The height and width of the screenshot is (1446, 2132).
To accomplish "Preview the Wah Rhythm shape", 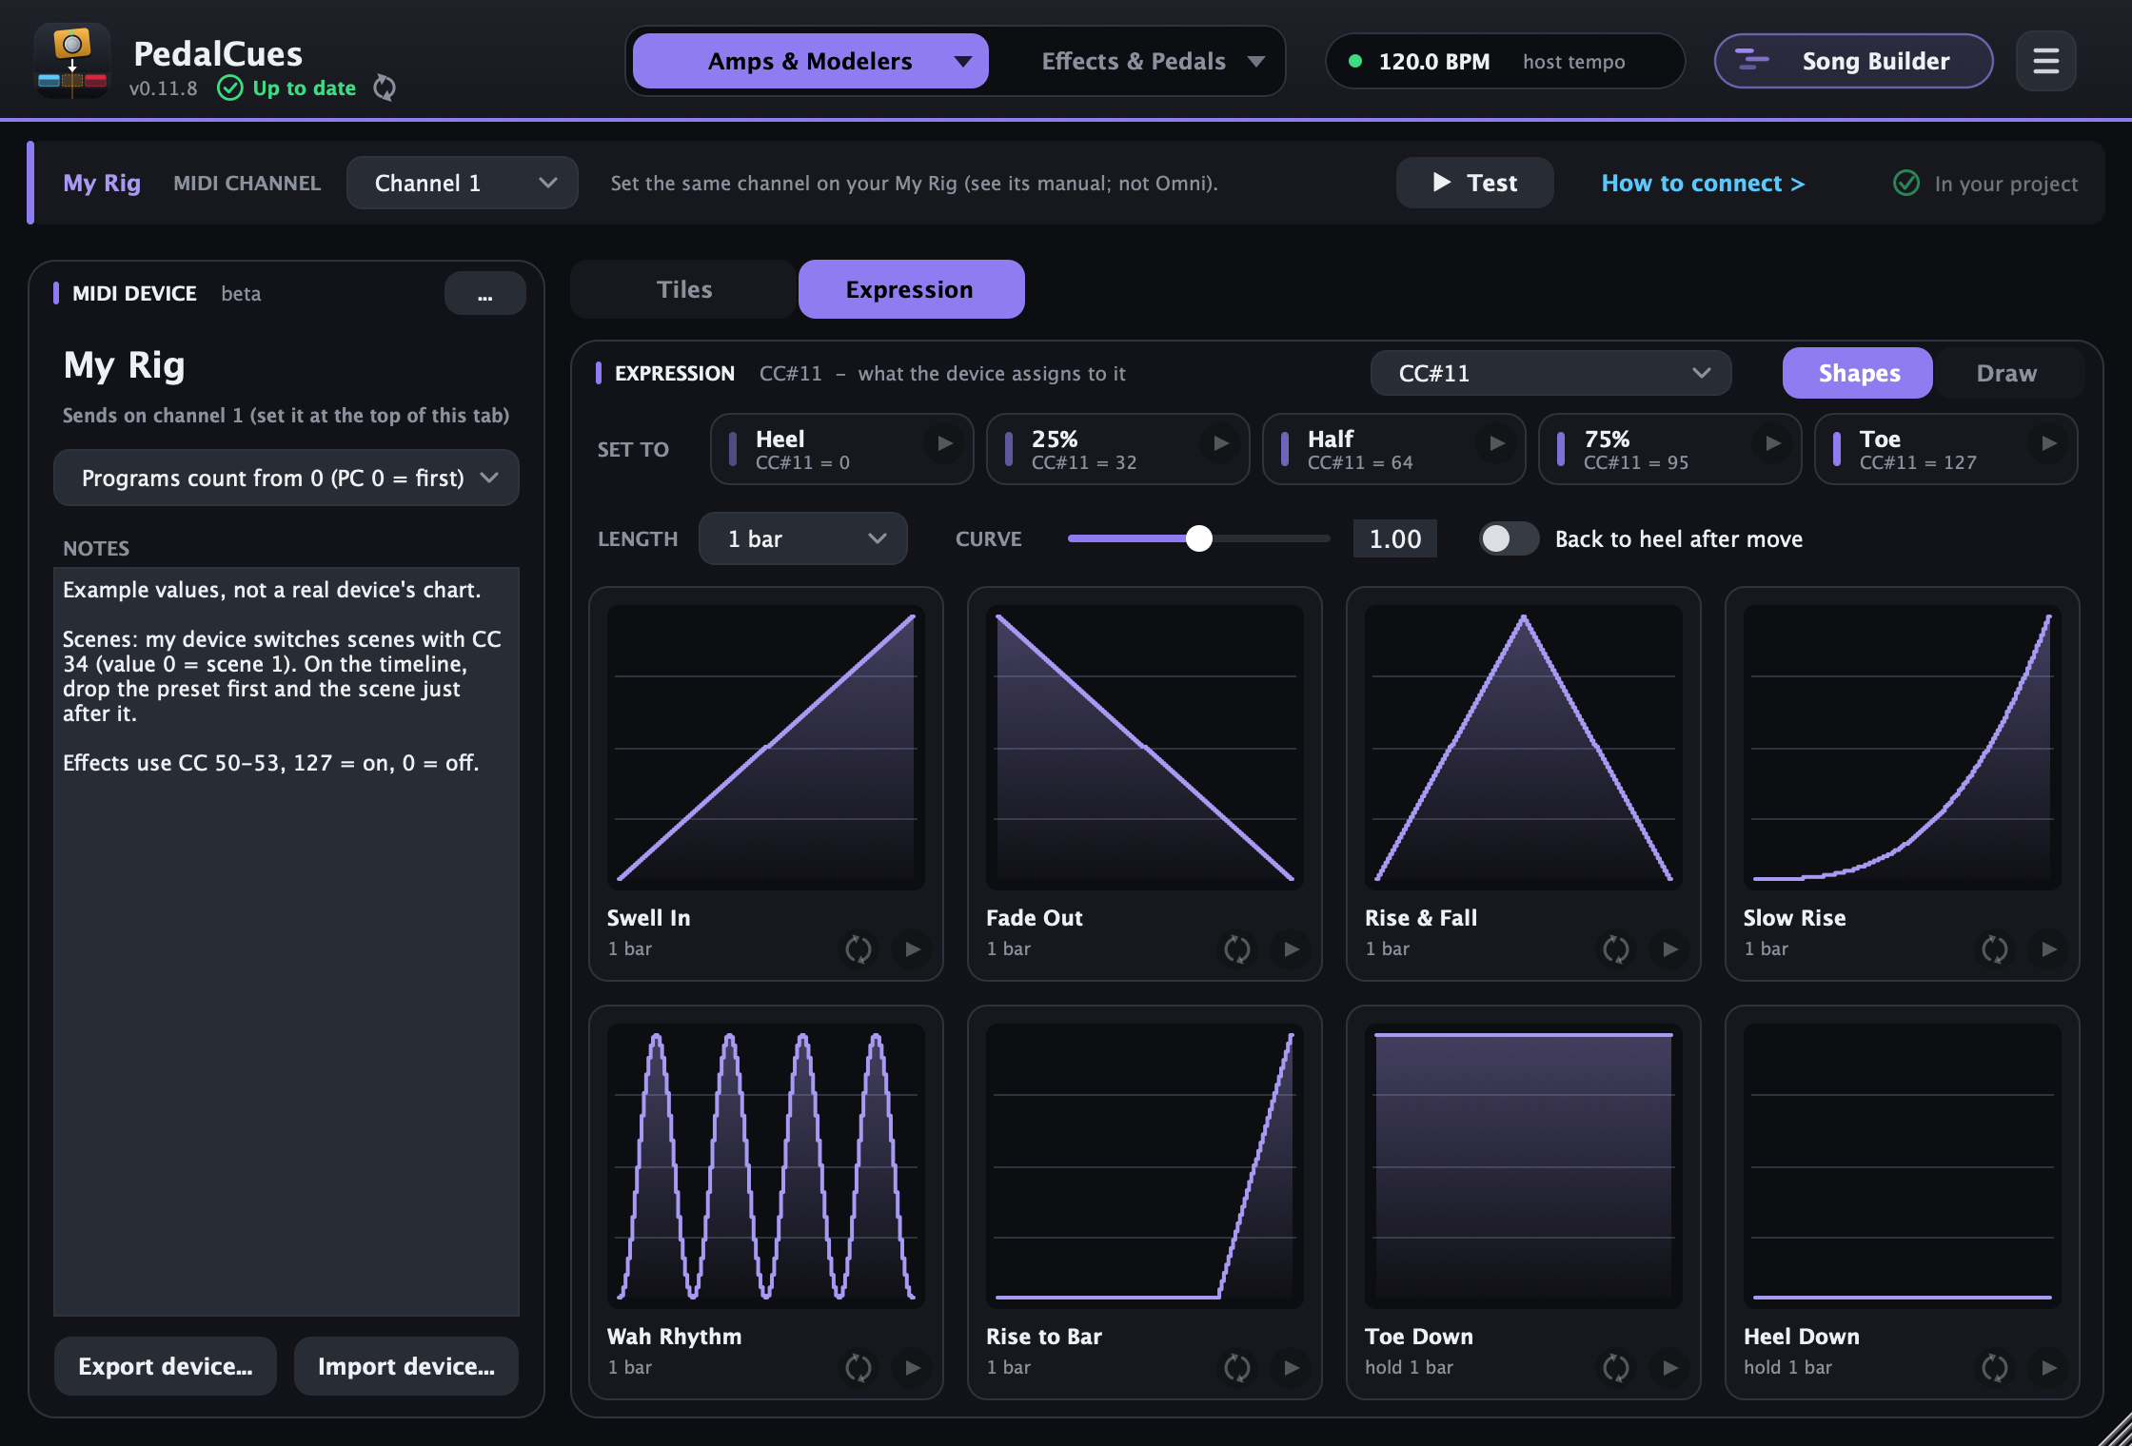I will (x=913, y=1367).
